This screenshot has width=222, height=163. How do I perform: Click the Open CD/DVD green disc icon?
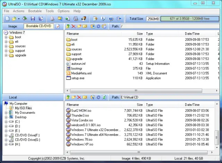point(25,18)
